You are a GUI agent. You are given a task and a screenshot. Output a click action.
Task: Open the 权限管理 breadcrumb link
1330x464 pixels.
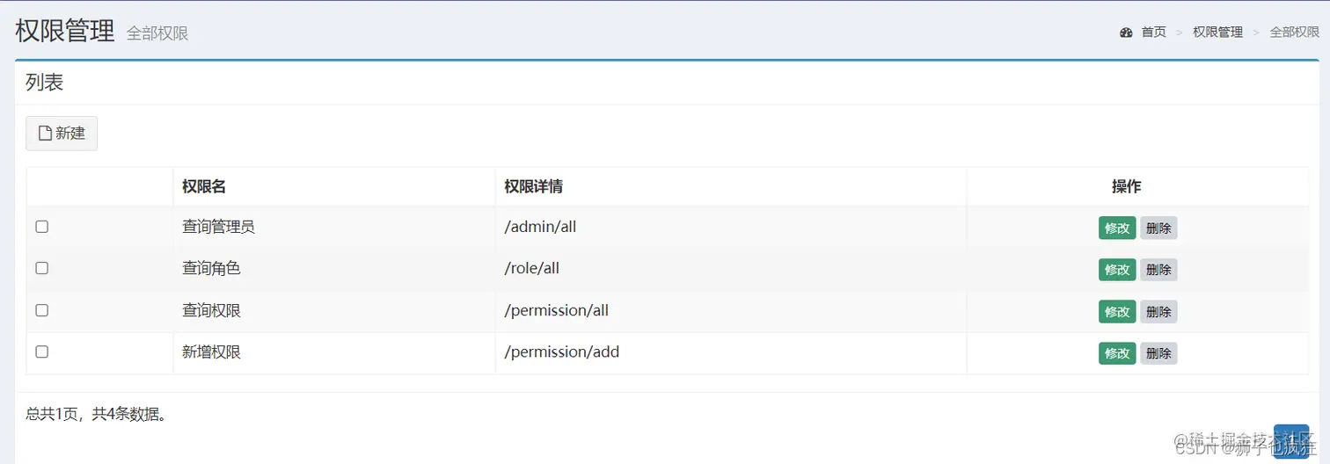[1217, 33]
